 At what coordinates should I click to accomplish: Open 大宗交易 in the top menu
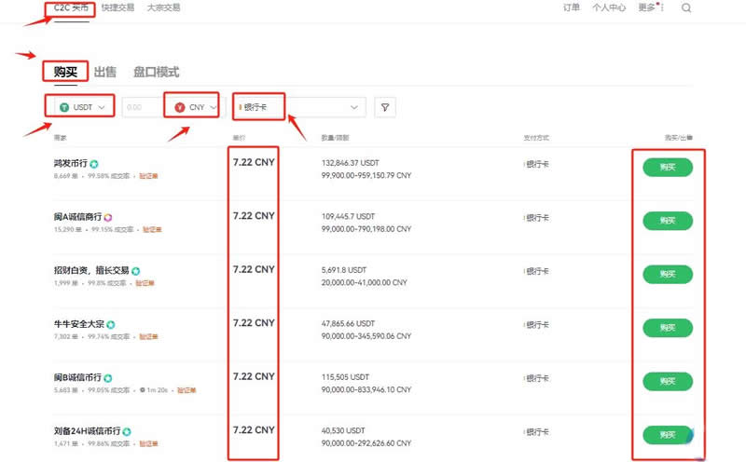[x=163, y=7]
